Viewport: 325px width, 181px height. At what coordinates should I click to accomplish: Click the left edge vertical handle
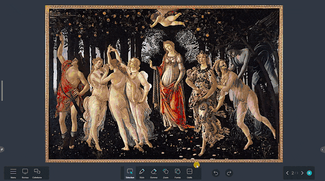[2, 90]
